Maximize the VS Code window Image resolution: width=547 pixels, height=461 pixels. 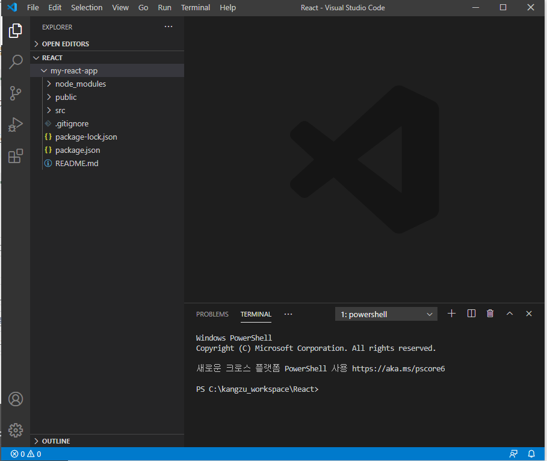(x=502, y=7)
